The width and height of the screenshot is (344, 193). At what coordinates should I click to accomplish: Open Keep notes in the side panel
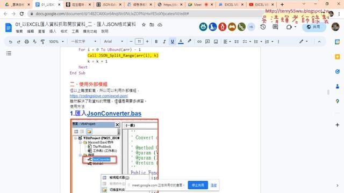(x=338, y=57)
